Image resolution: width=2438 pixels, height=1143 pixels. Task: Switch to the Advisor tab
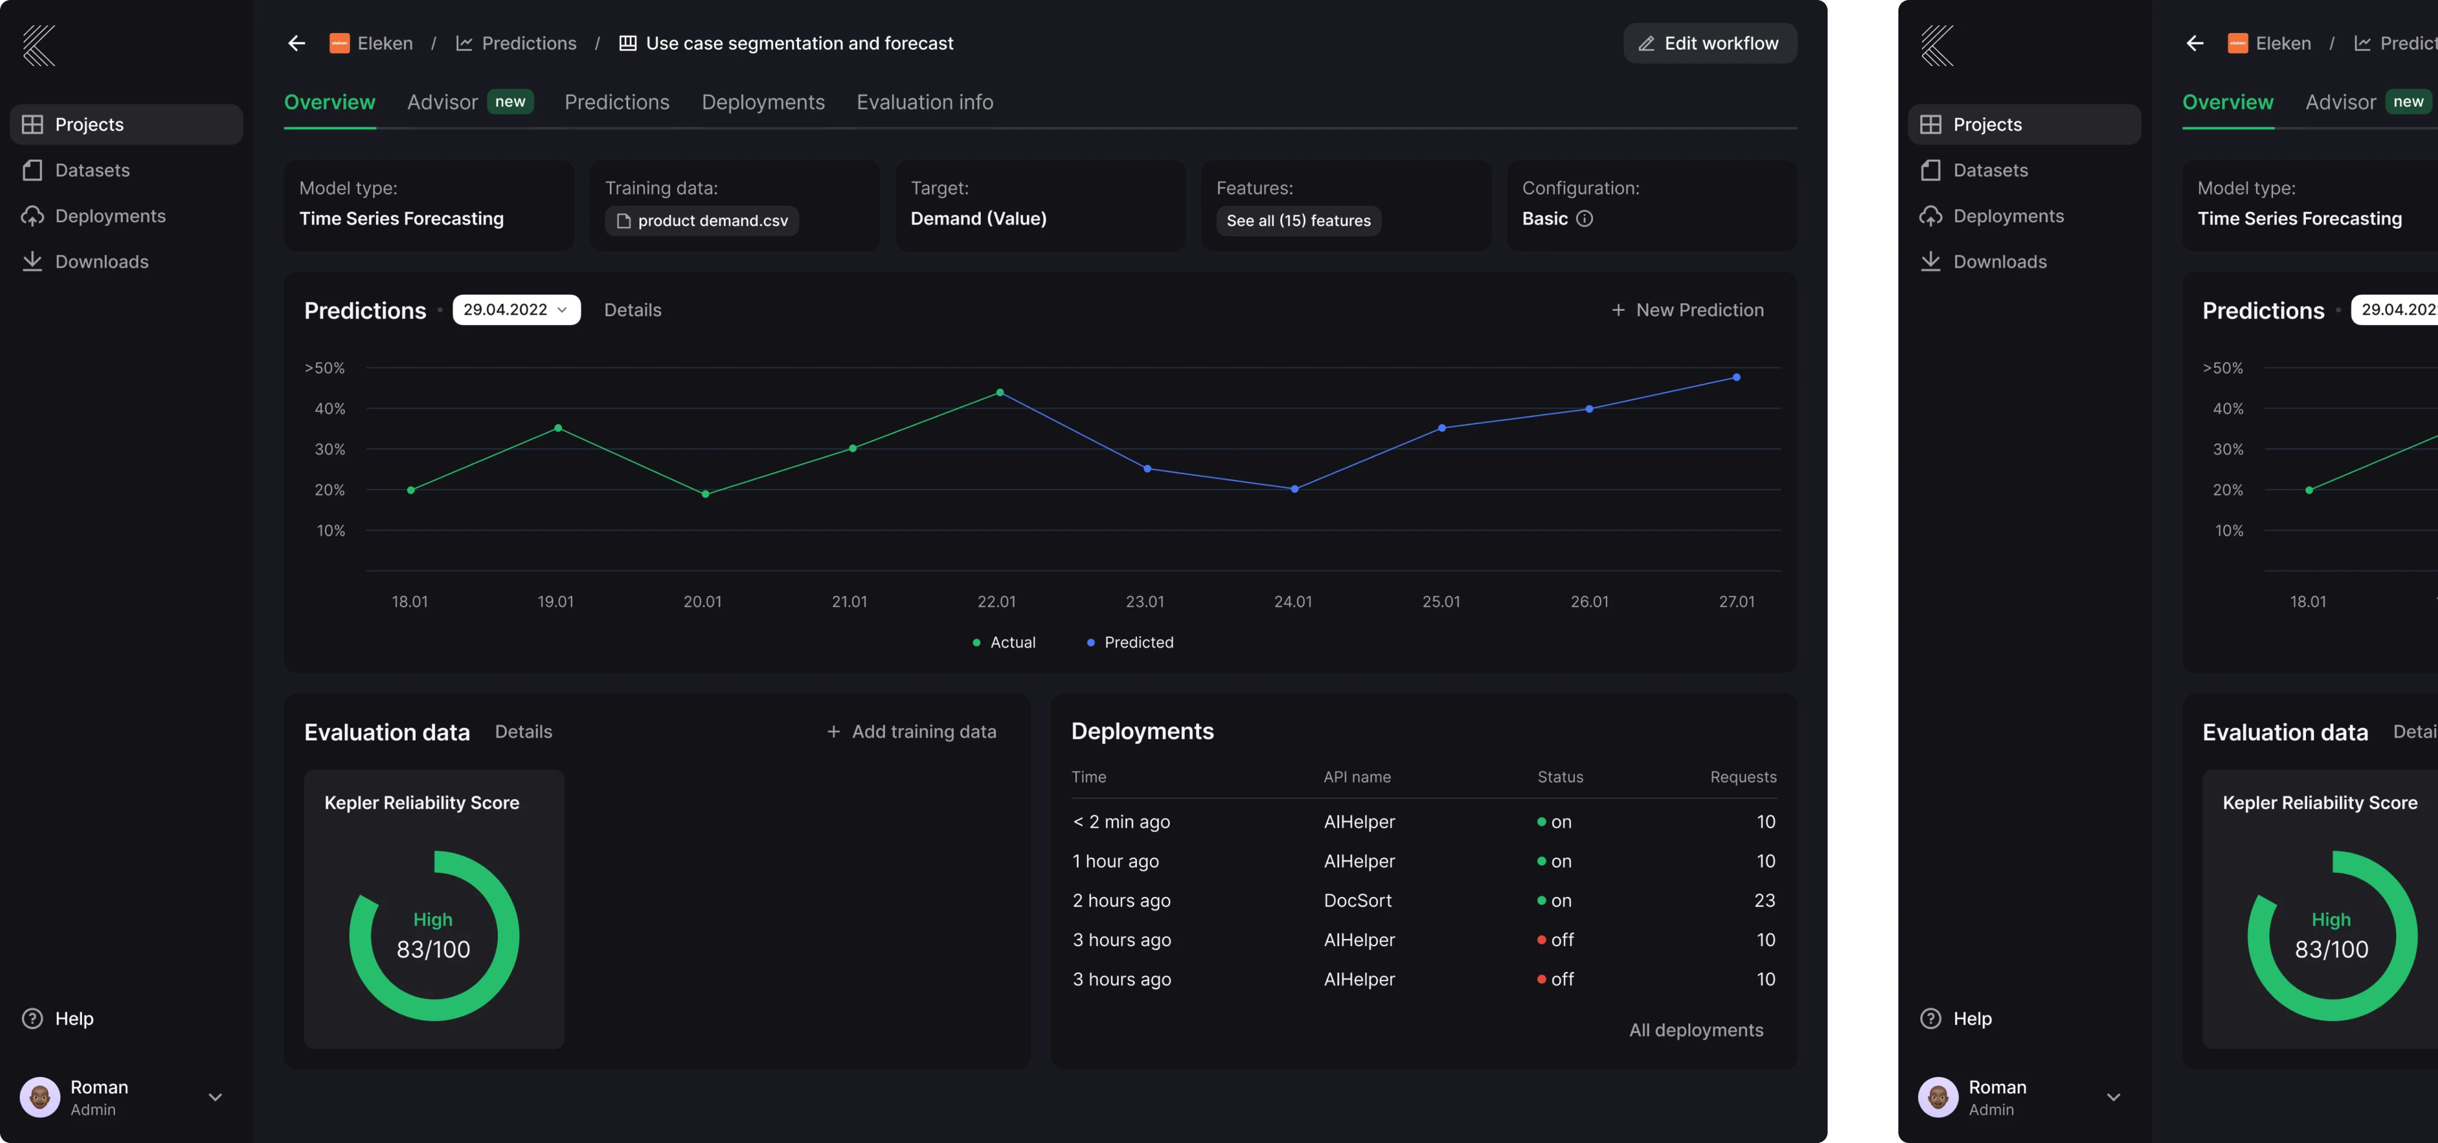442,102
